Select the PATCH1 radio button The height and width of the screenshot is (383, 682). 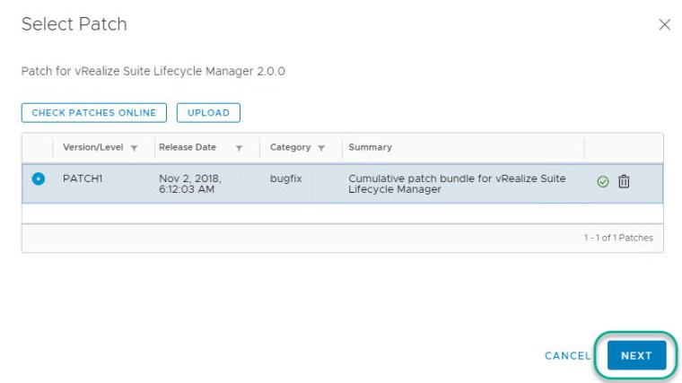pyautogui.click(x=38, y=178)
